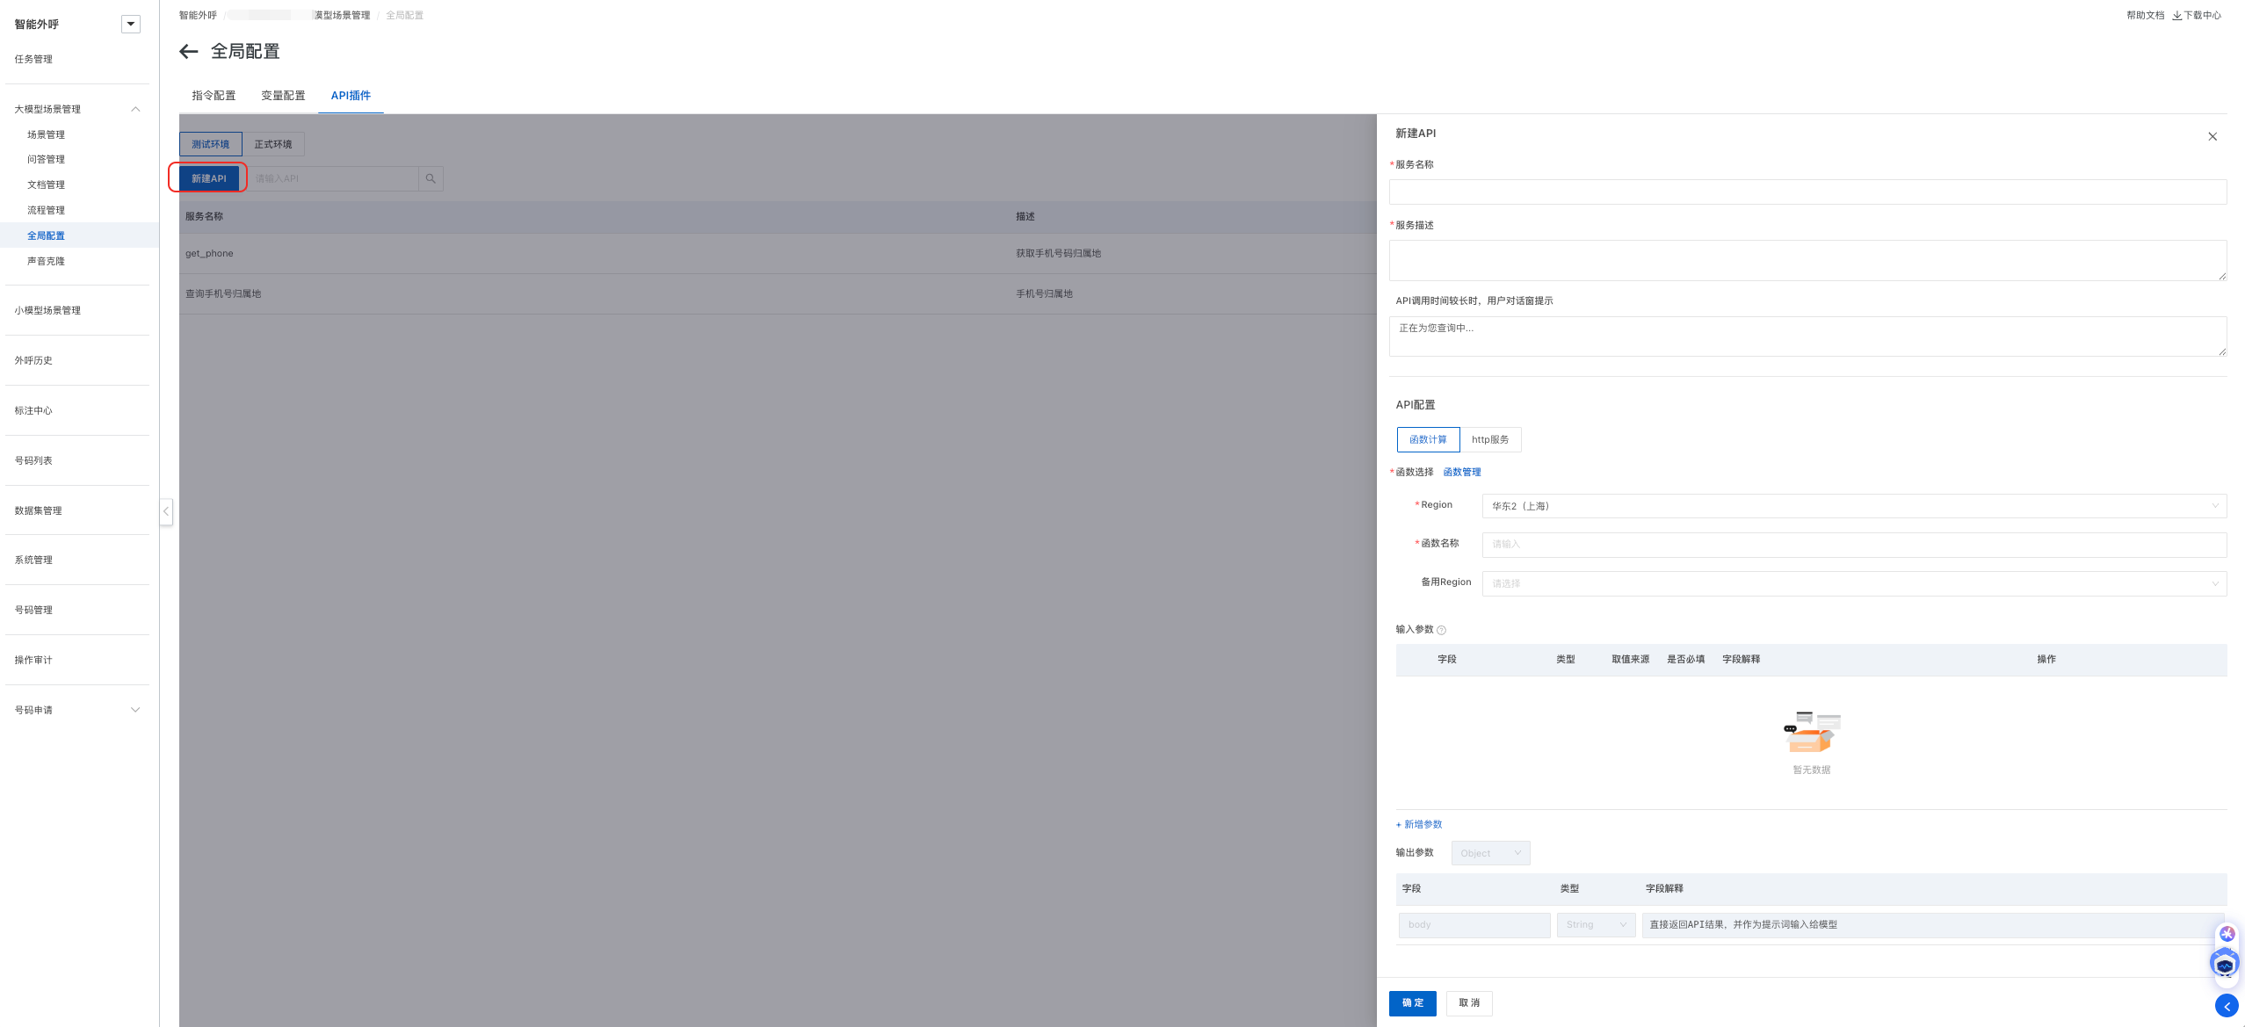Switch to 指令配置 tab
The image size is (2245, 1027).
point(214,96)
